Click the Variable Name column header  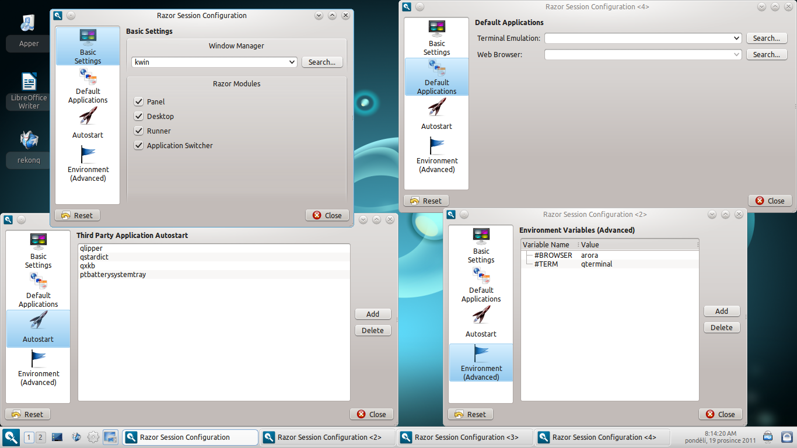[x=548, y=244]
